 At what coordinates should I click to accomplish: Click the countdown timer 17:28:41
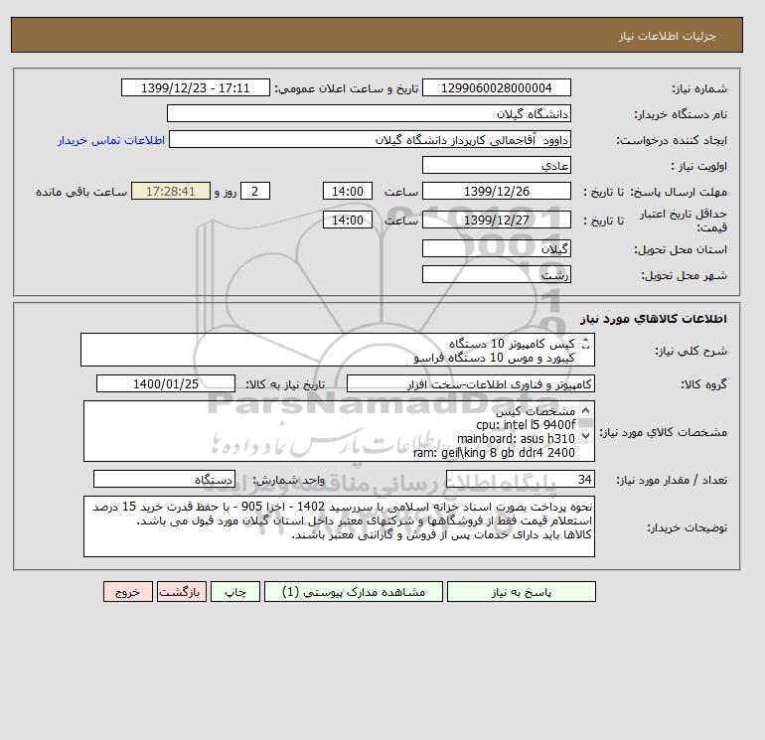point(171,192)
